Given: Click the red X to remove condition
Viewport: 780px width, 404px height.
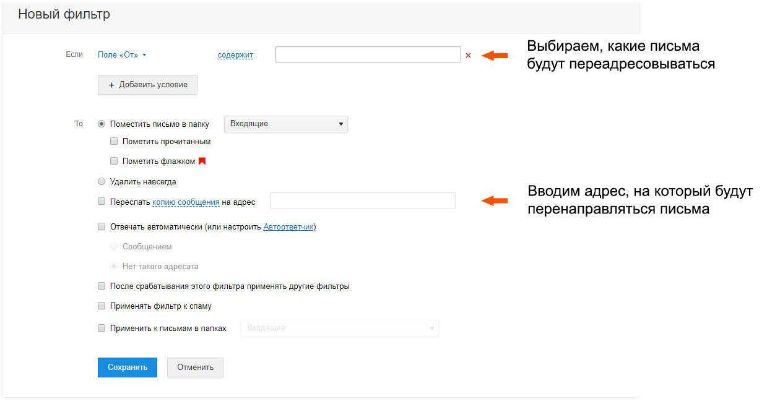Looking at the screenshot, I should point(468,55).
